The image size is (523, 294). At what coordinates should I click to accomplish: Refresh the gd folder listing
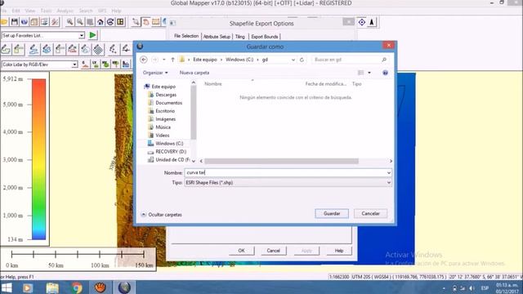[302, 60]
